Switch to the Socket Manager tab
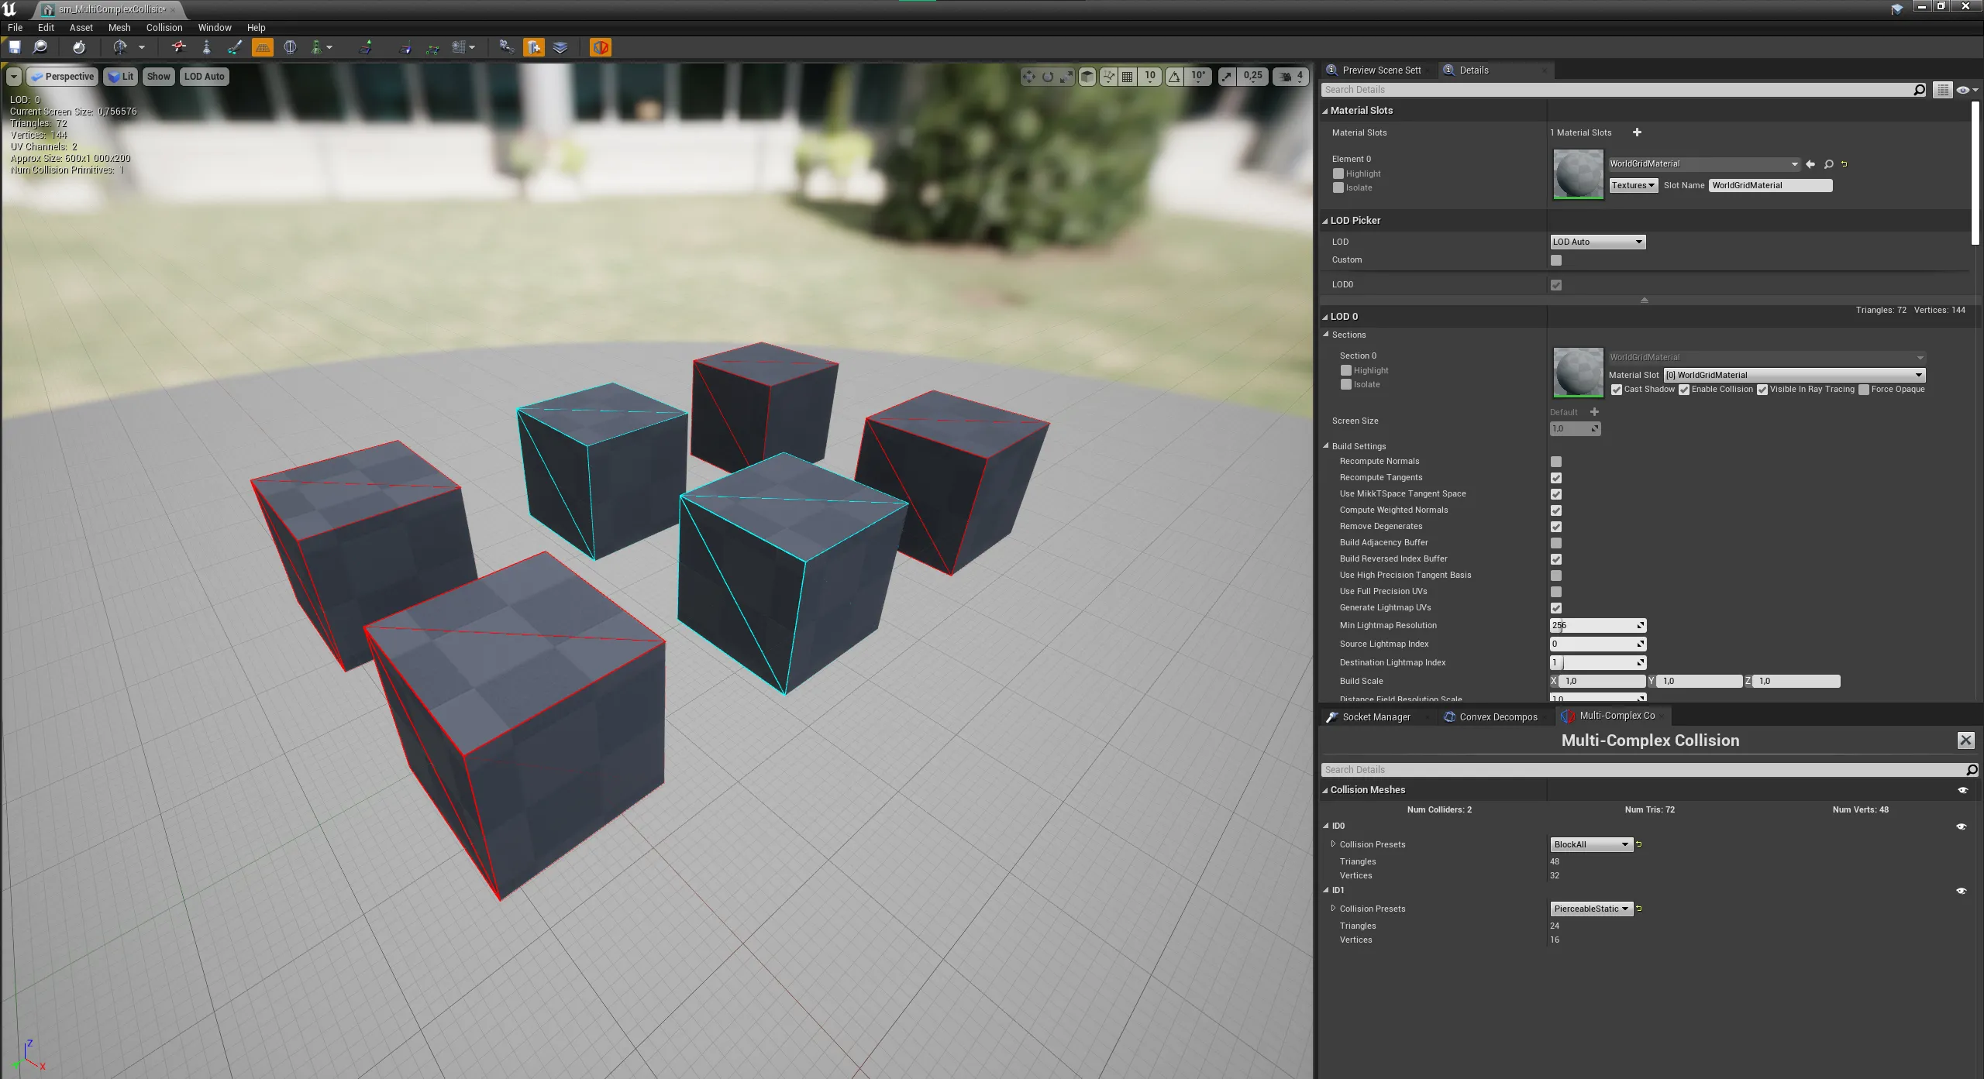 (x=1376, y=716)
